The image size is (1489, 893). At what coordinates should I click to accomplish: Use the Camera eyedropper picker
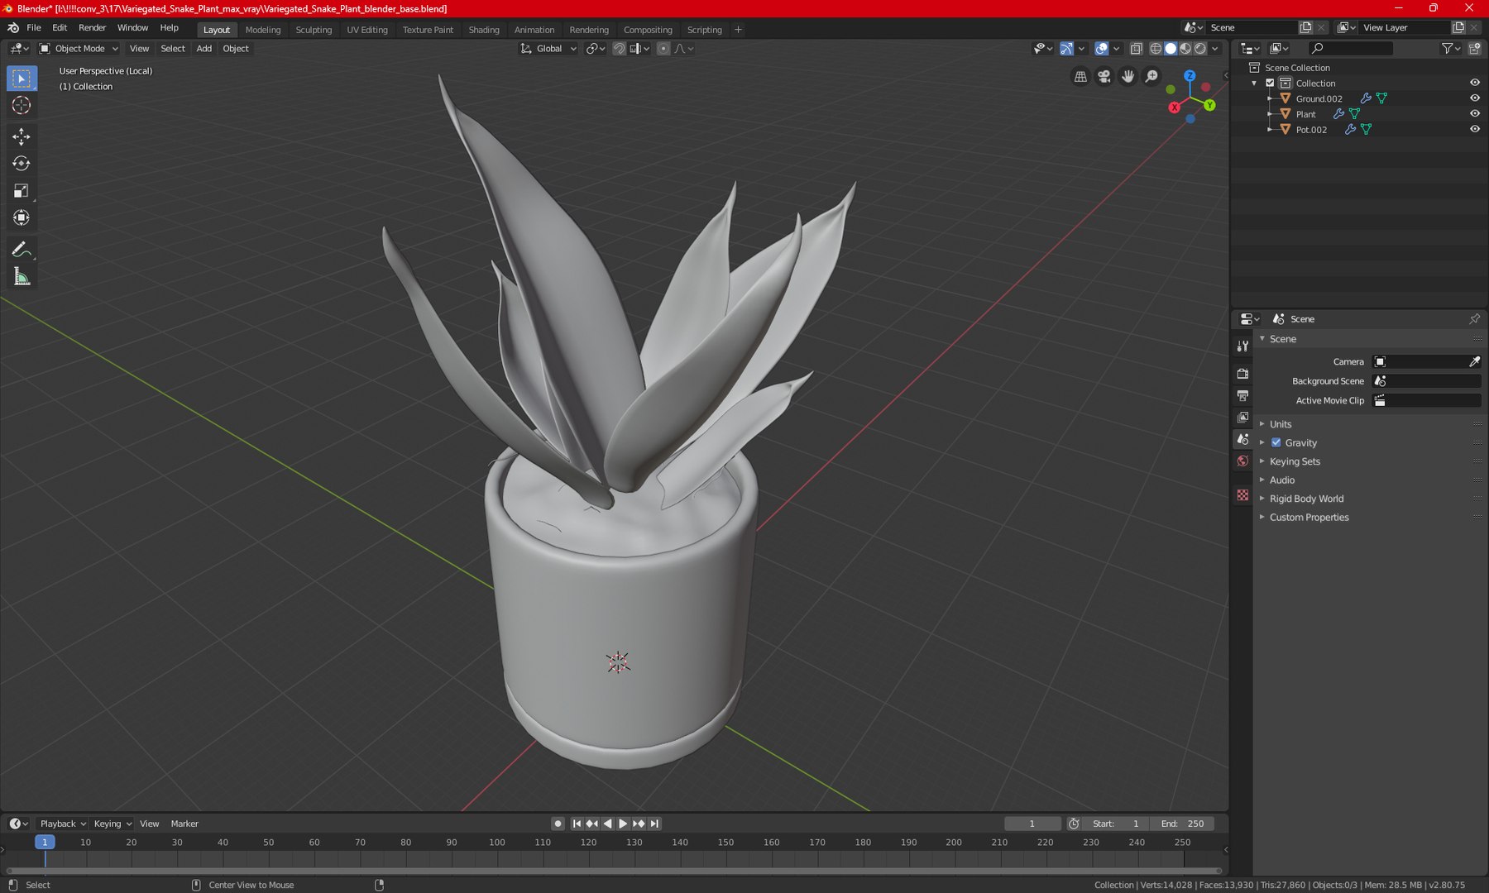pos(1474,362)
